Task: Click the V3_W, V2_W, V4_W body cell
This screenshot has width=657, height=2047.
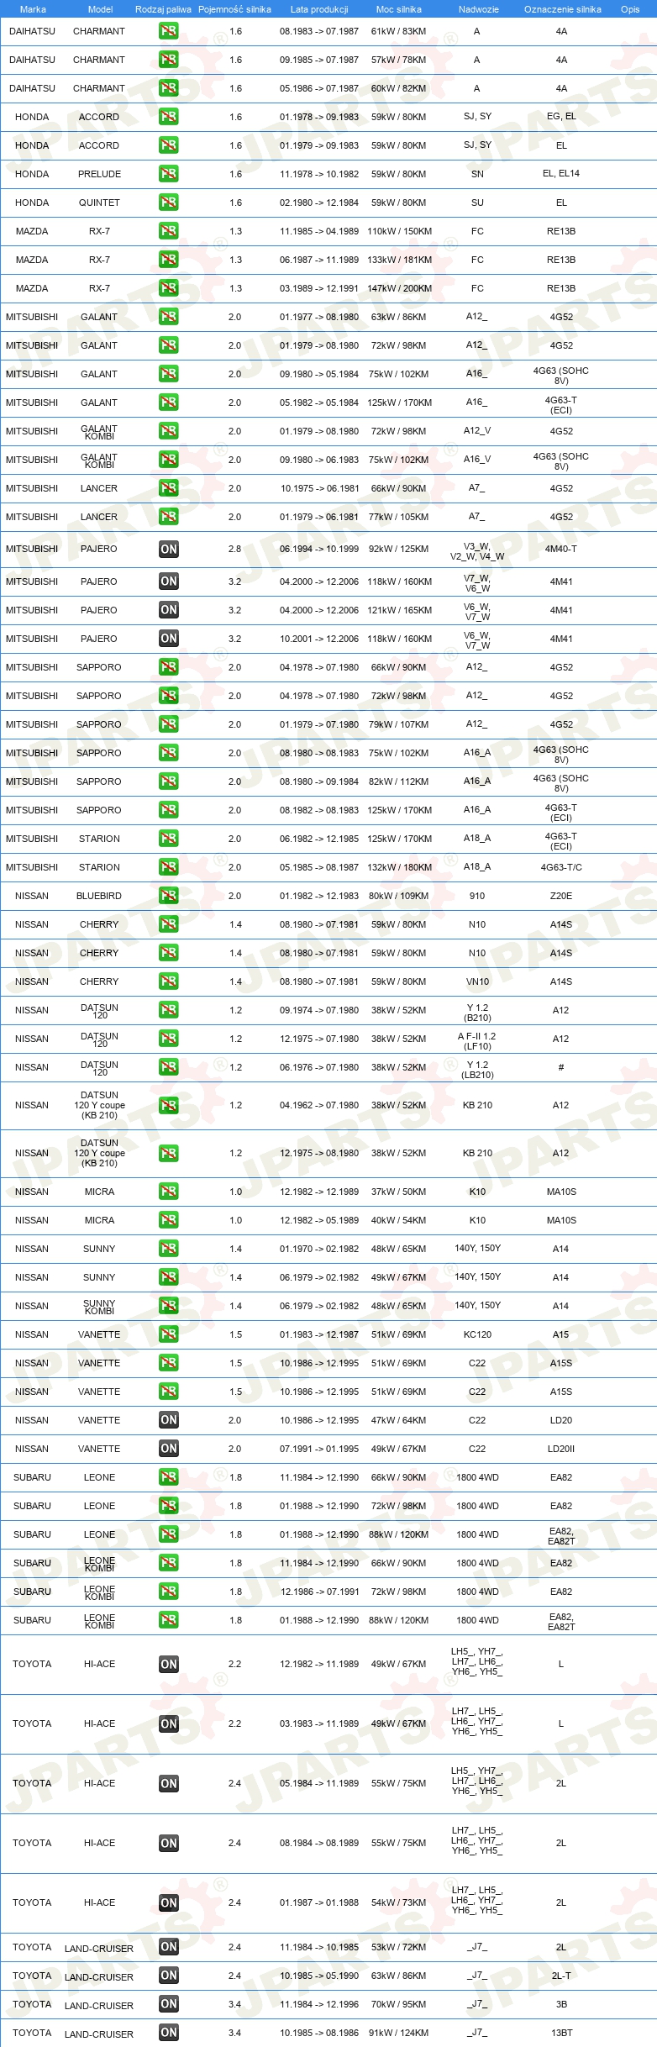Action: click(x=477, y=551)
